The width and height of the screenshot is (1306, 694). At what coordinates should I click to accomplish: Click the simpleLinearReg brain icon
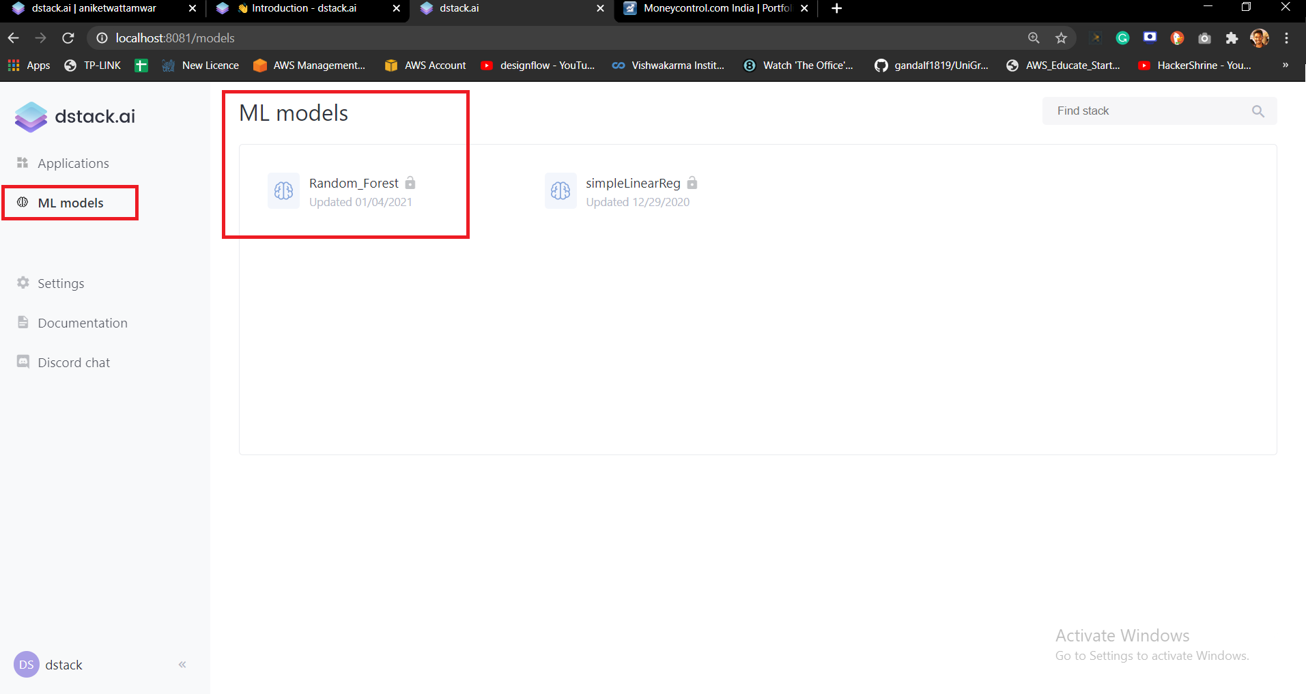(560, 190)
